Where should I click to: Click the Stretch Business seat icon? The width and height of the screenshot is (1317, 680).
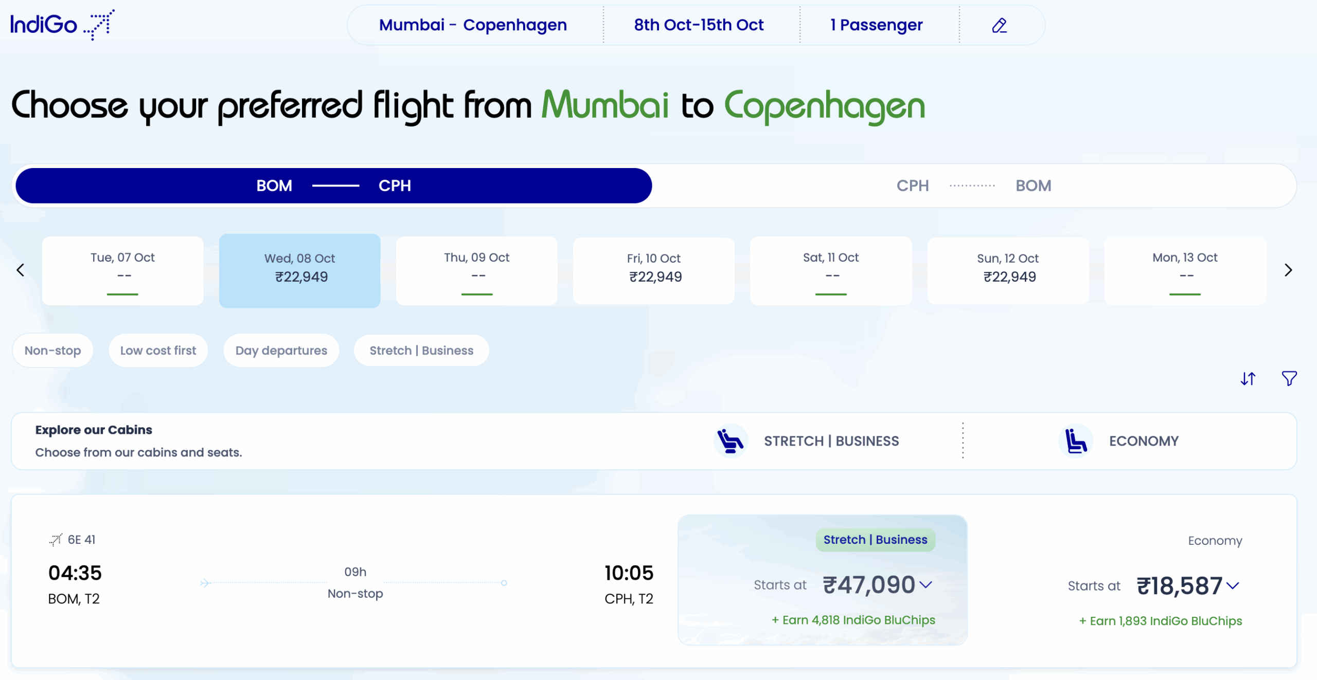pos(730,441)
